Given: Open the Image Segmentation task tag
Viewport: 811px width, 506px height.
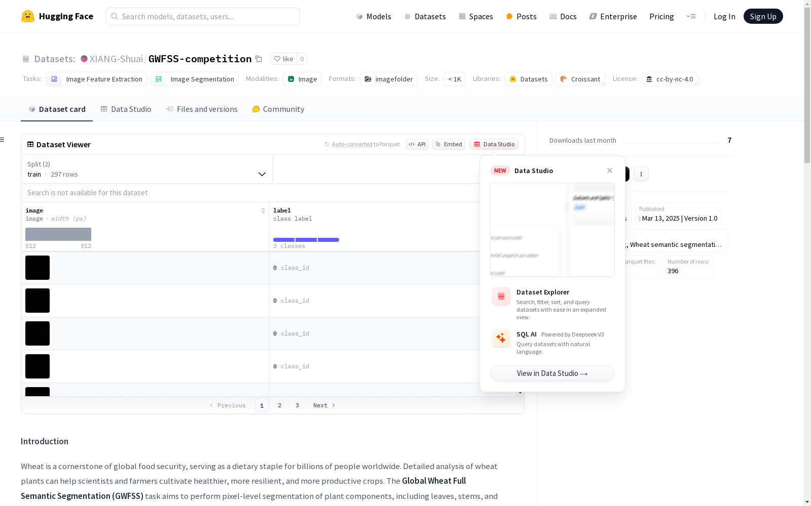Looking at the screenshot, I should point(195,79).
